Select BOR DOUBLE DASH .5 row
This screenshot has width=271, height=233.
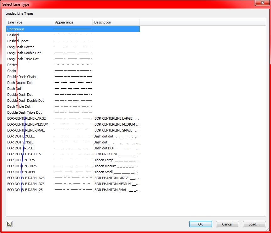[x=73, y=154]
